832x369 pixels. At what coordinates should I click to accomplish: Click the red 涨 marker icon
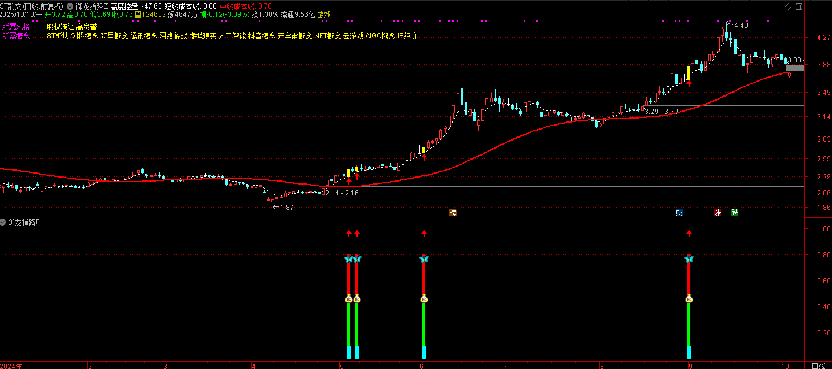coord(718,213)
